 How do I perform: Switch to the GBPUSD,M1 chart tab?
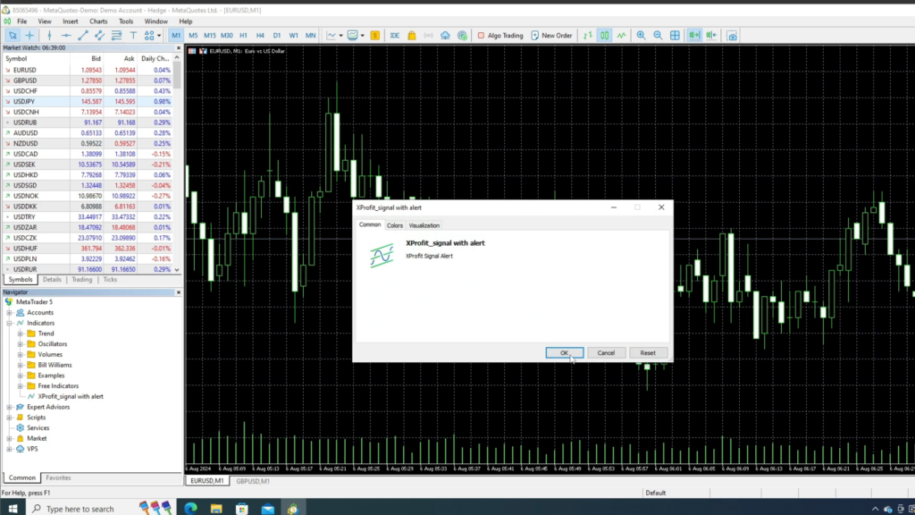tap(251, 481)
